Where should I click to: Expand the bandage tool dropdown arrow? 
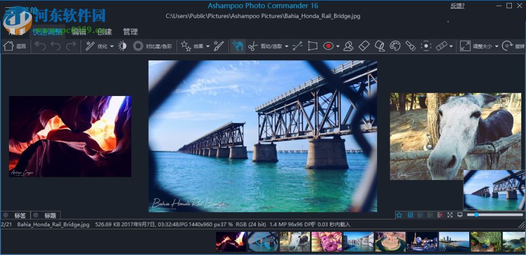coord(451,46)
